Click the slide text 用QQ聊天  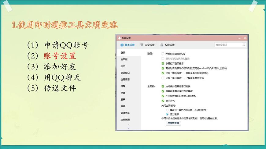[62, 77]
